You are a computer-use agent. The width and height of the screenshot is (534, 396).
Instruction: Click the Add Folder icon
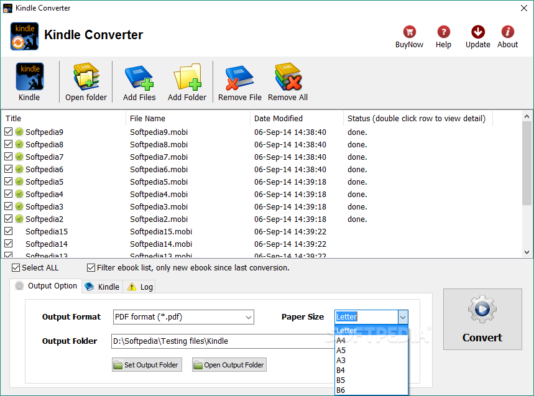click(x=187, y=76)
